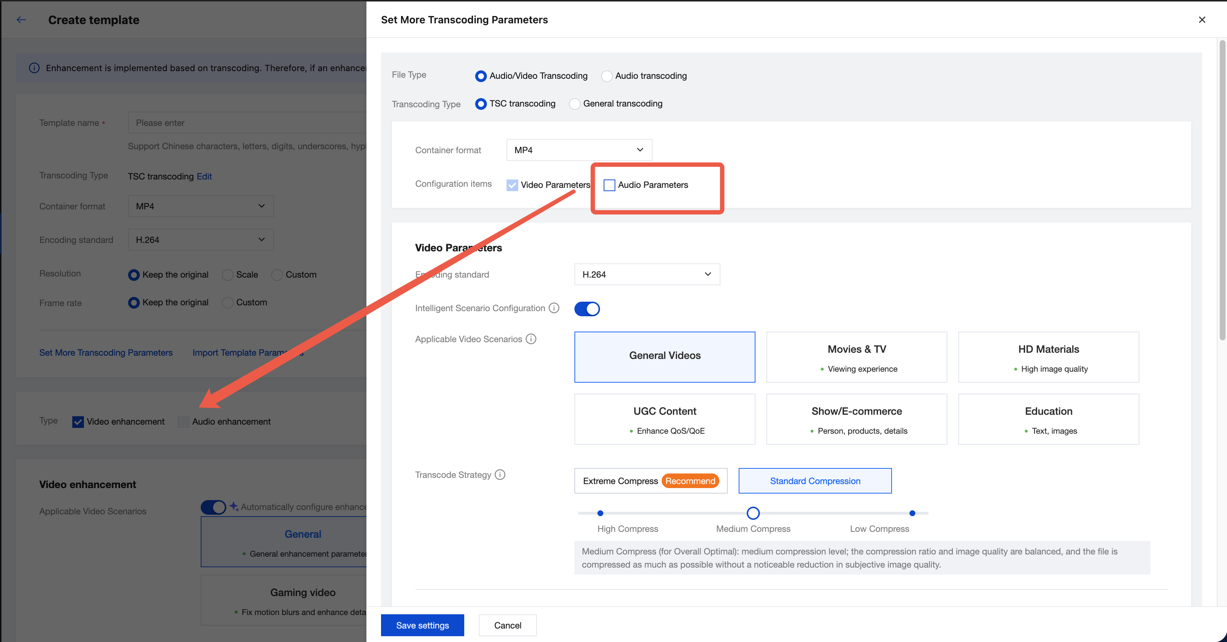Click the info icon in enhancement notice banner

34,67
